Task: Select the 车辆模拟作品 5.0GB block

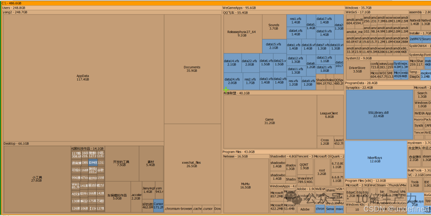Action: click(118, 196)
